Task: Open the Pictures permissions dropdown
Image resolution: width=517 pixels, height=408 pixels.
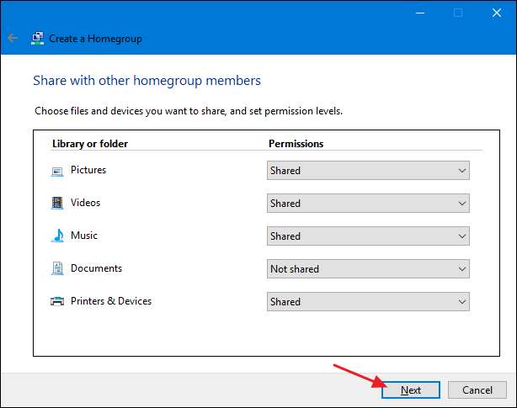Action: click(x=367, y=171)
